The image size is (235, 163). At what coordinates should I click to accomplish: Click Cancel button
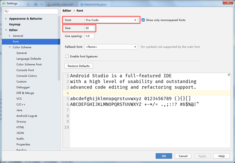click(183, 156)
